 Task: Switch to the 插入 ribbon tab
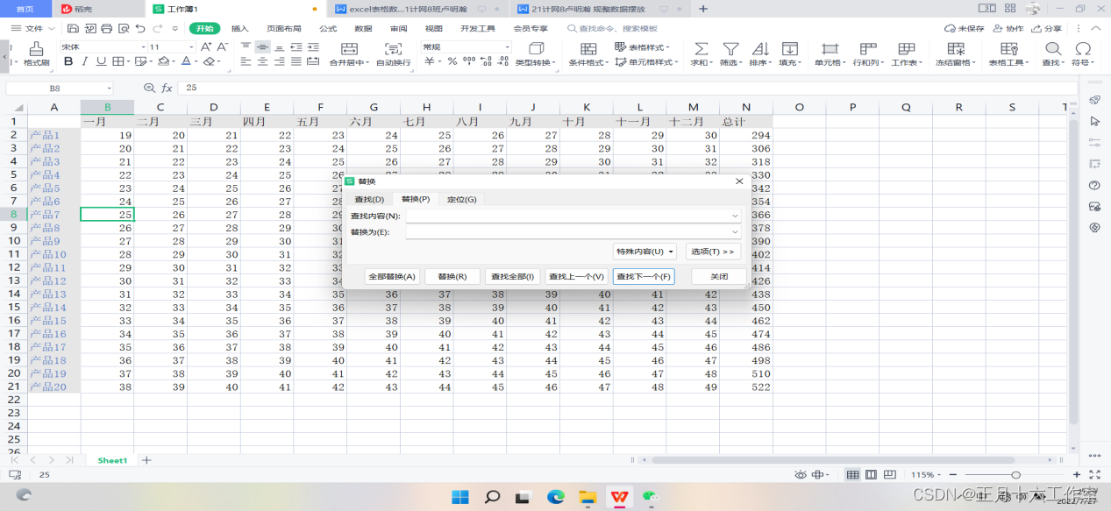(x=239, y=28)
